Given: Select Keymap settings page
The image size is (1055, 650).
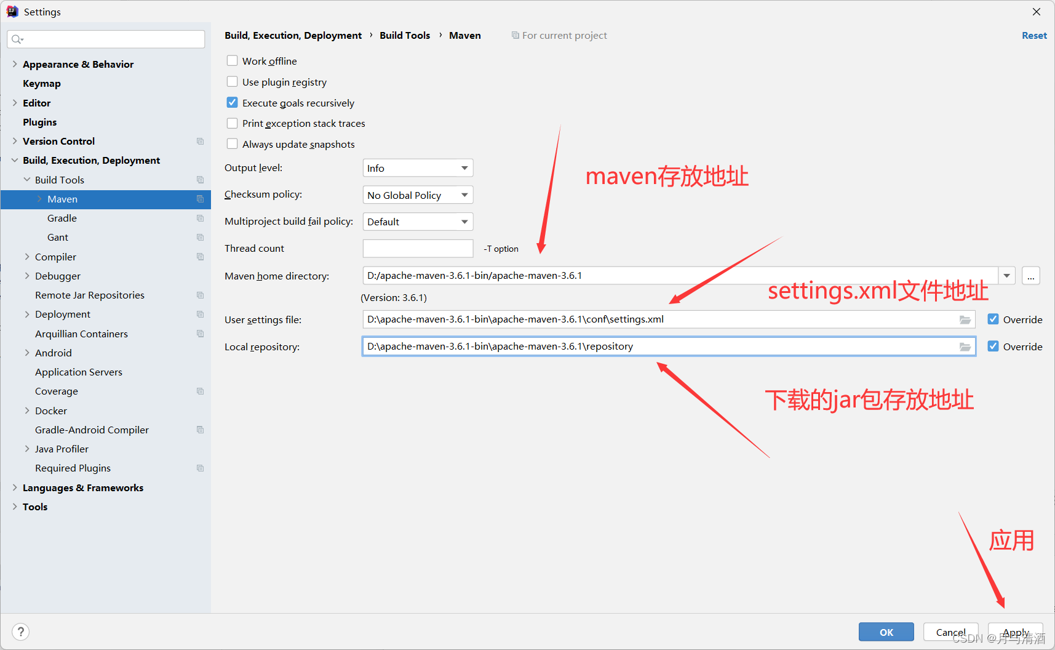Looking at the screenshot, I should tap(42, 83).
